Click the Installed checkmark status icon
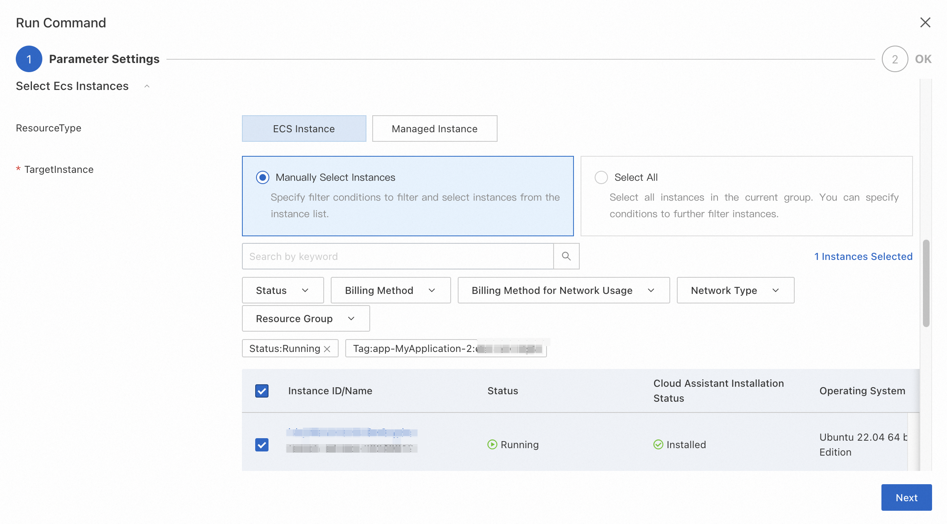Screen dimensions: 947x524 (658, 444)
